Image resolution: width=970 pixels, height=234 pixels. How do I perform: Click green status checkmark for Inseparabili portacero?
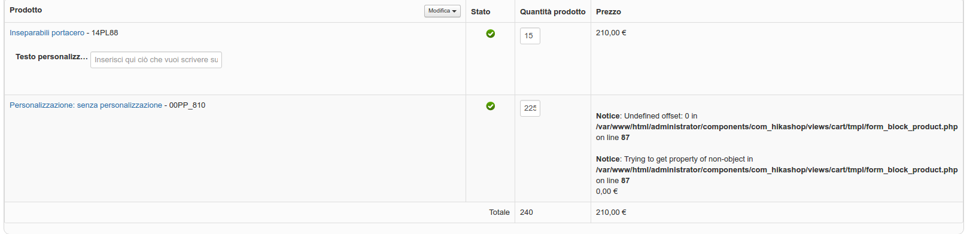coord(491,34)
